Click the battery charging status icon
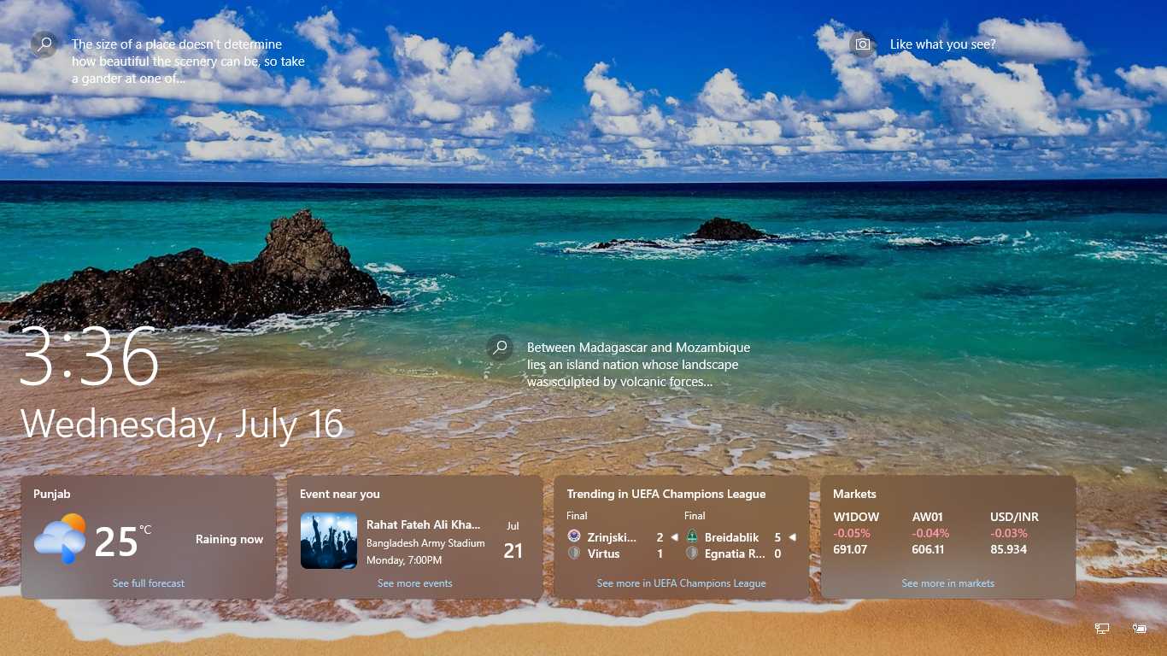 [1139, 629]
